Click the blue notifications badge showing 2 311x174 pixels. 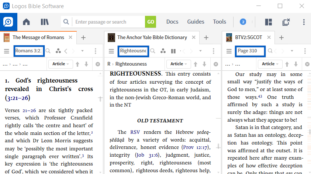(x=243, y=22)
